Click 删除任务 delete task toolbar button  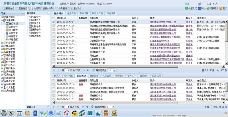[x=47, y=9]
